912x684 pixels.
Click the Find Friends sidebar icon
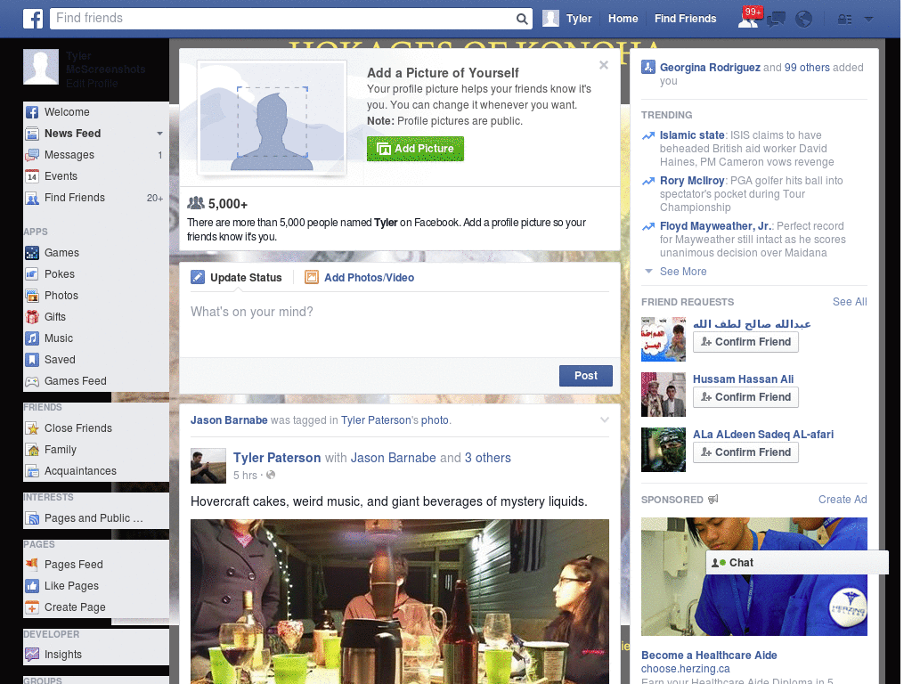pyautogui.click(x=32, y=198)
